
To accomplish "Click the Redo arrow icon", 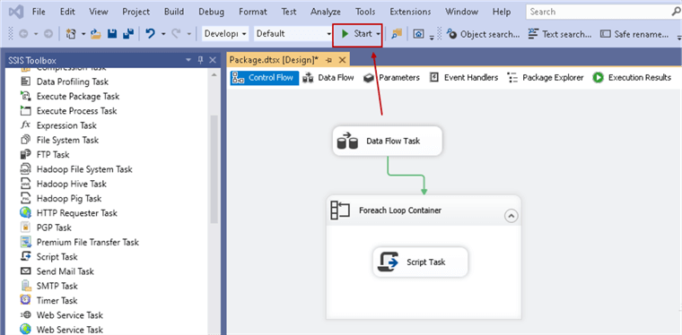I will pyautogui.click(x=177, y=34).
